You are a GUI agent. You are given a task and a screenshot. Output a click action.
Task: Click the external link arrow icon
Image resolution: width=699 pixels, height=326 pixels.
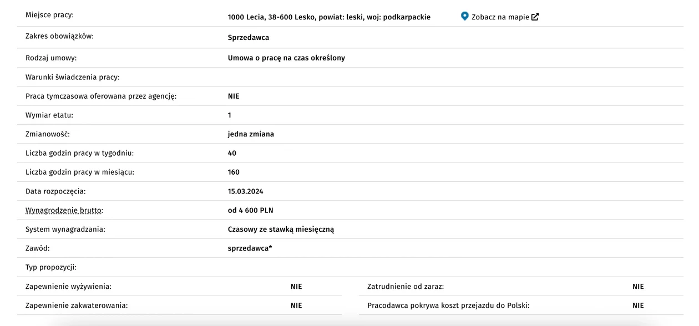[x=535, y=17]
